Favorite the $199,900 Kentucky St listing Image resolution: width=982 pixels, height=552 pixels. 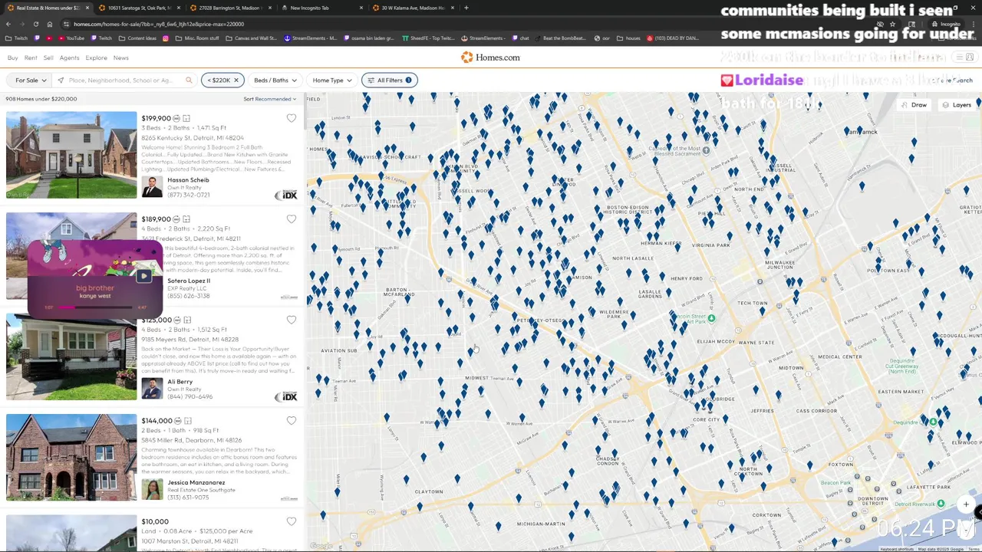(291, 118)
